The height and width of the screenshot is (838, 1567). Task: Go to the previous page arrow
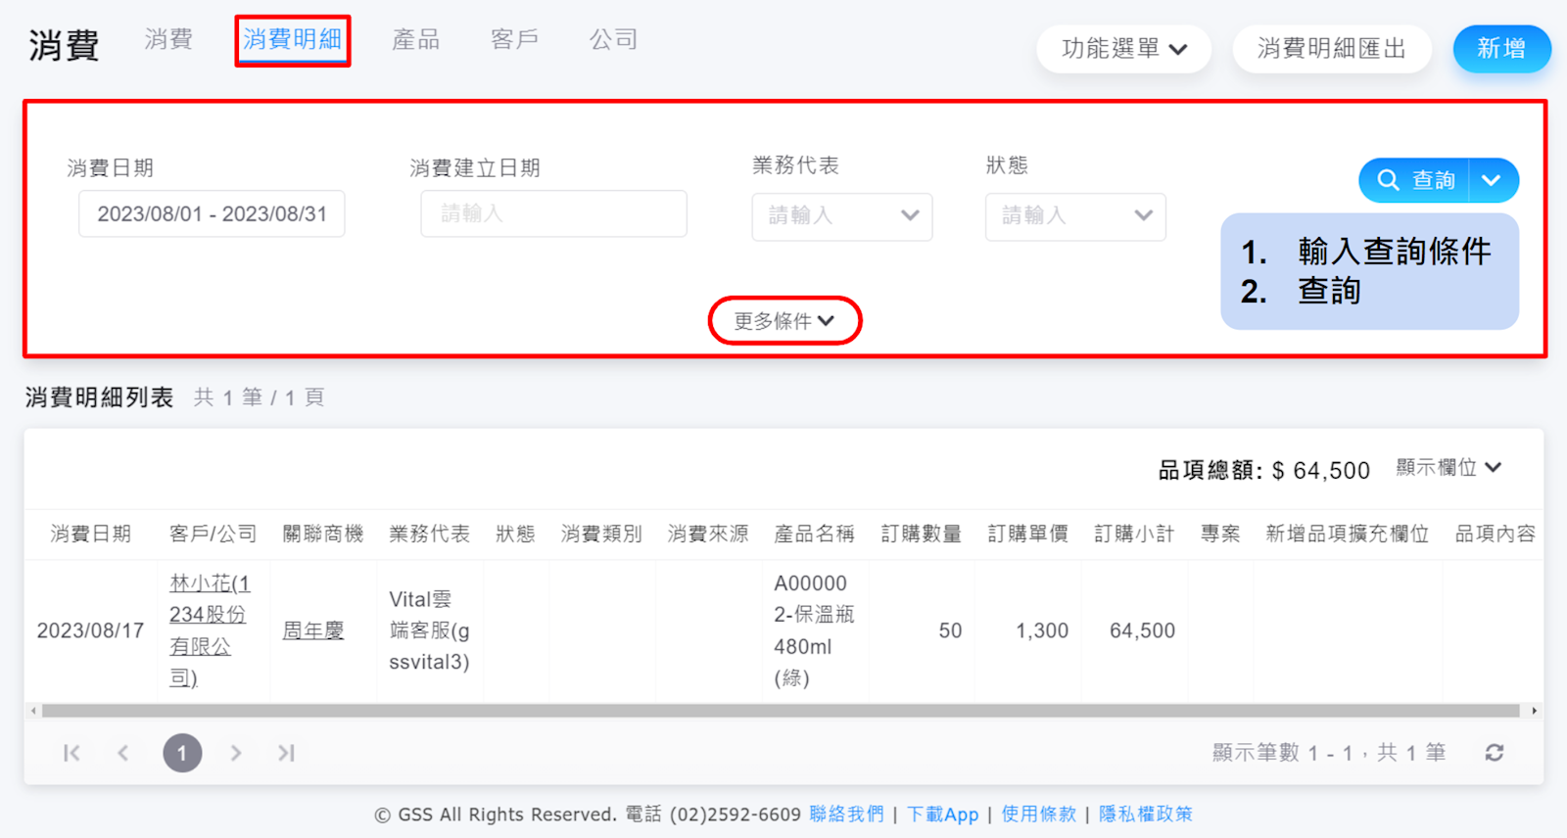coord(123,753)
